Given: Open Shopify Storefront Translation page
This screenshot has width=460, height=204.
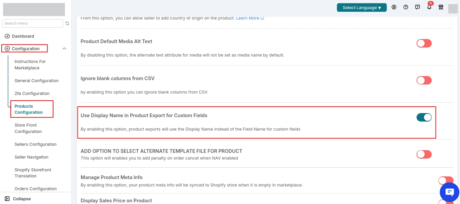Looking at the screenshot, I should (x=33, y=173).
